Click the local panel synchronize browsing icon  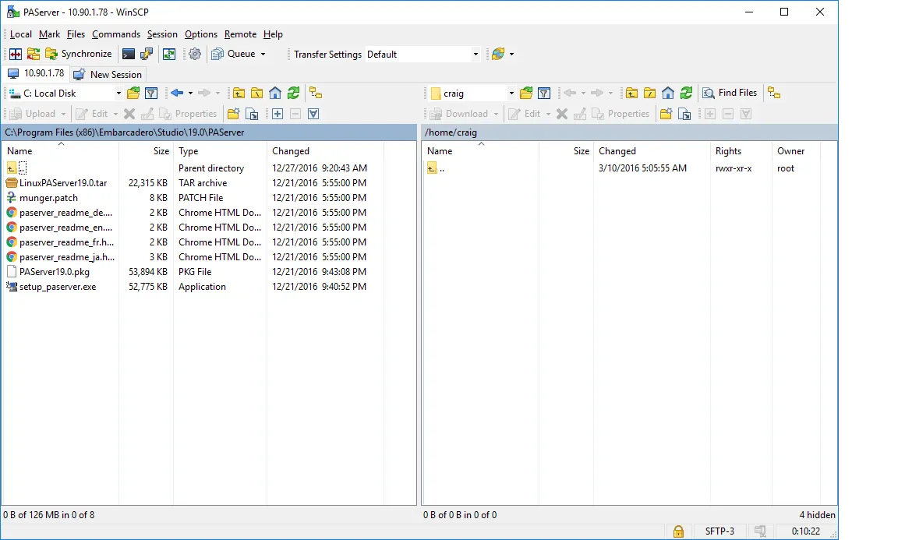316,93
